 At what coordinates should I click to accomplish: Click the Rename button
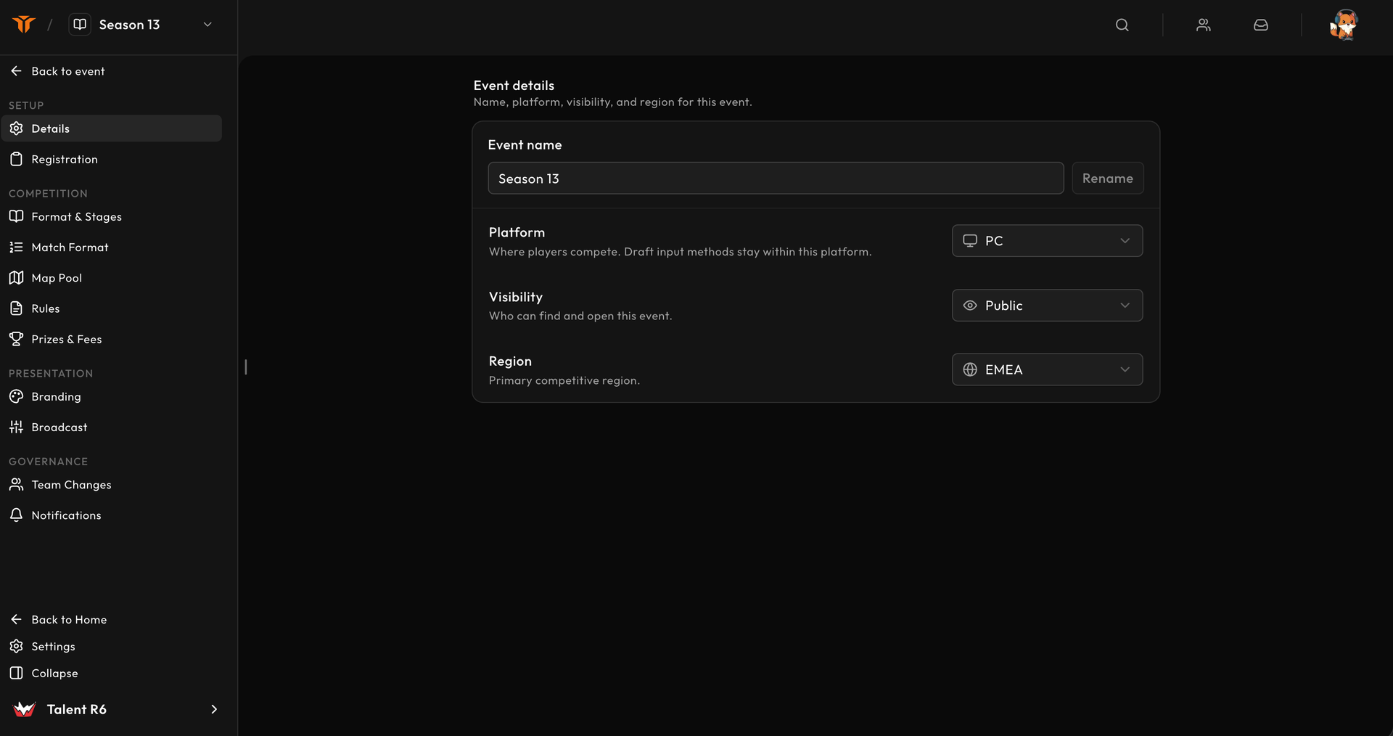1107,179
